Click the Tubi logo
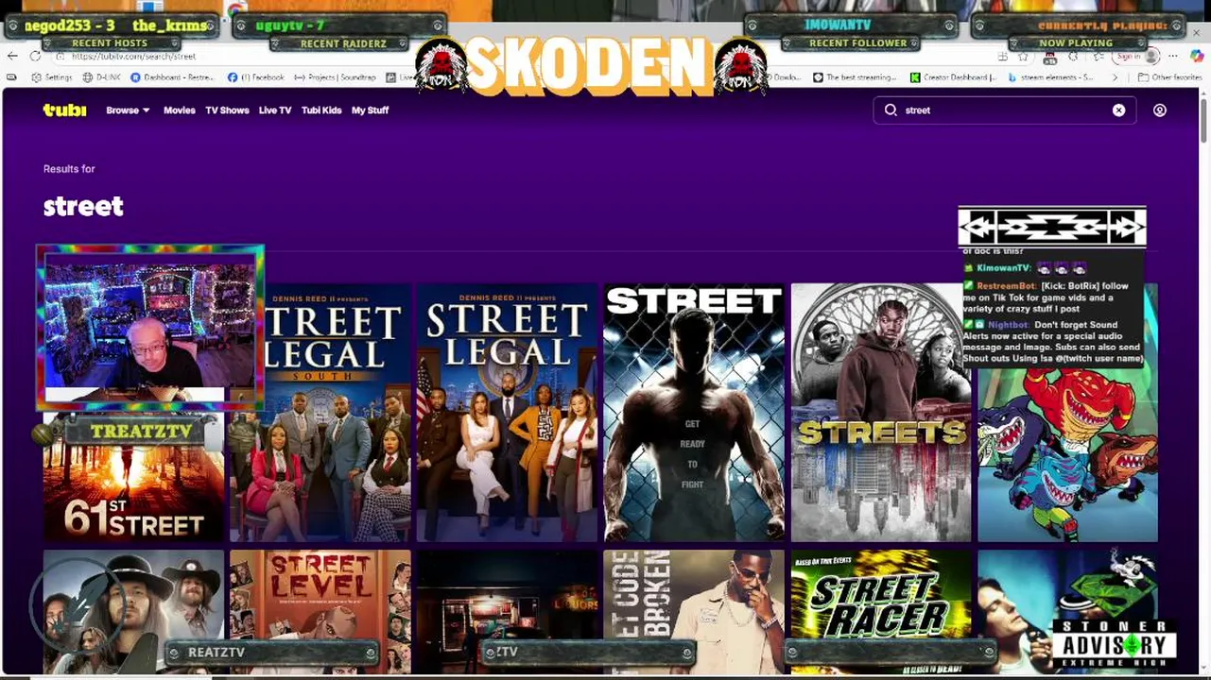 (64, 110)
